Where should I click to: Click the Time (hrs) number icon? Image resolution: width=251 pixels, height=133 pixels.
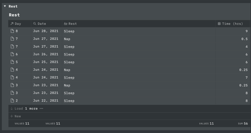219,24
